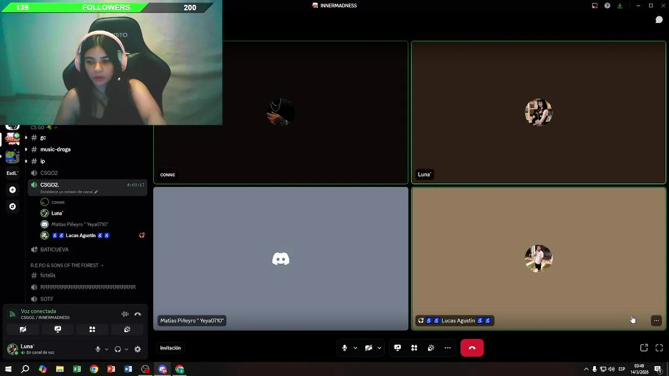Discover servers with compass icon
Screen dimensions: 669x376
(13, 207)
